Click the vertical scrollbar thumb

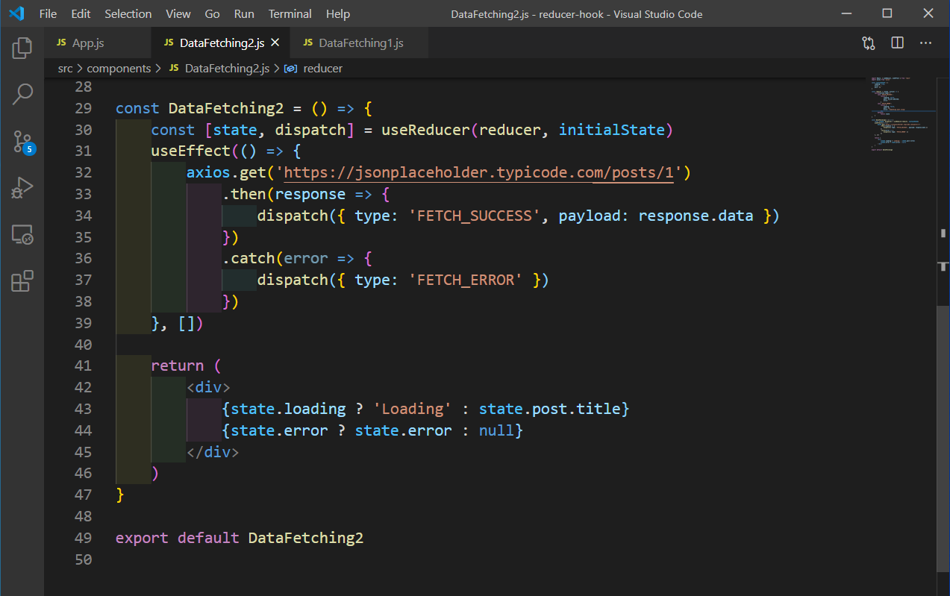(x=943, y=439)
